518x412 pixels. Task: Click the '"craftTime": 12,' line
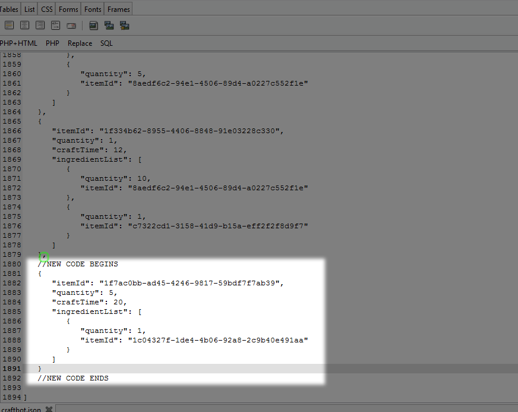[x=89, y=150]
